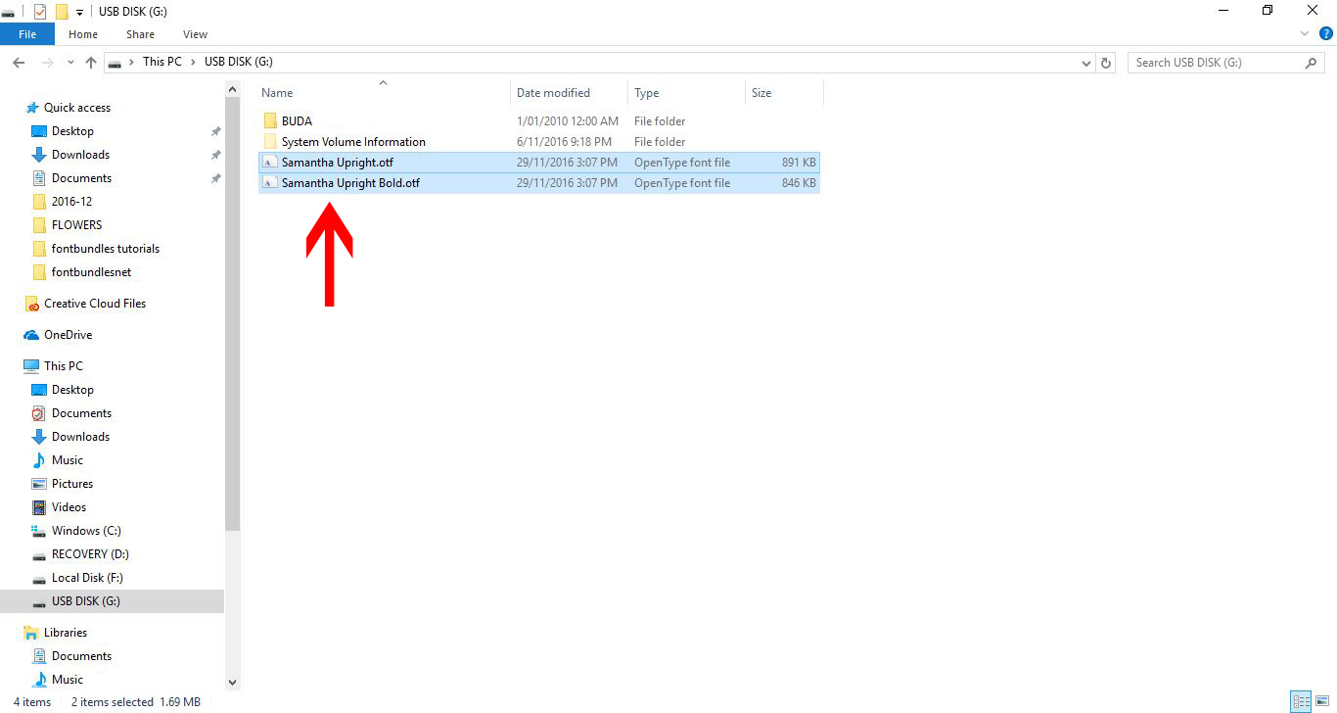Open Creative Cloud Files in sidebar
The height and width of the screenshot is (713, 1337).
95,304
